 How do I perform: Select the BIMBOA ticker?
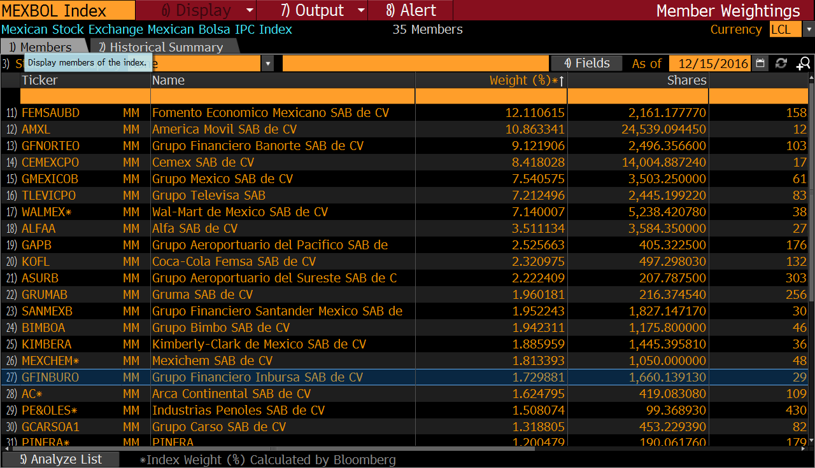pos(43,327)
